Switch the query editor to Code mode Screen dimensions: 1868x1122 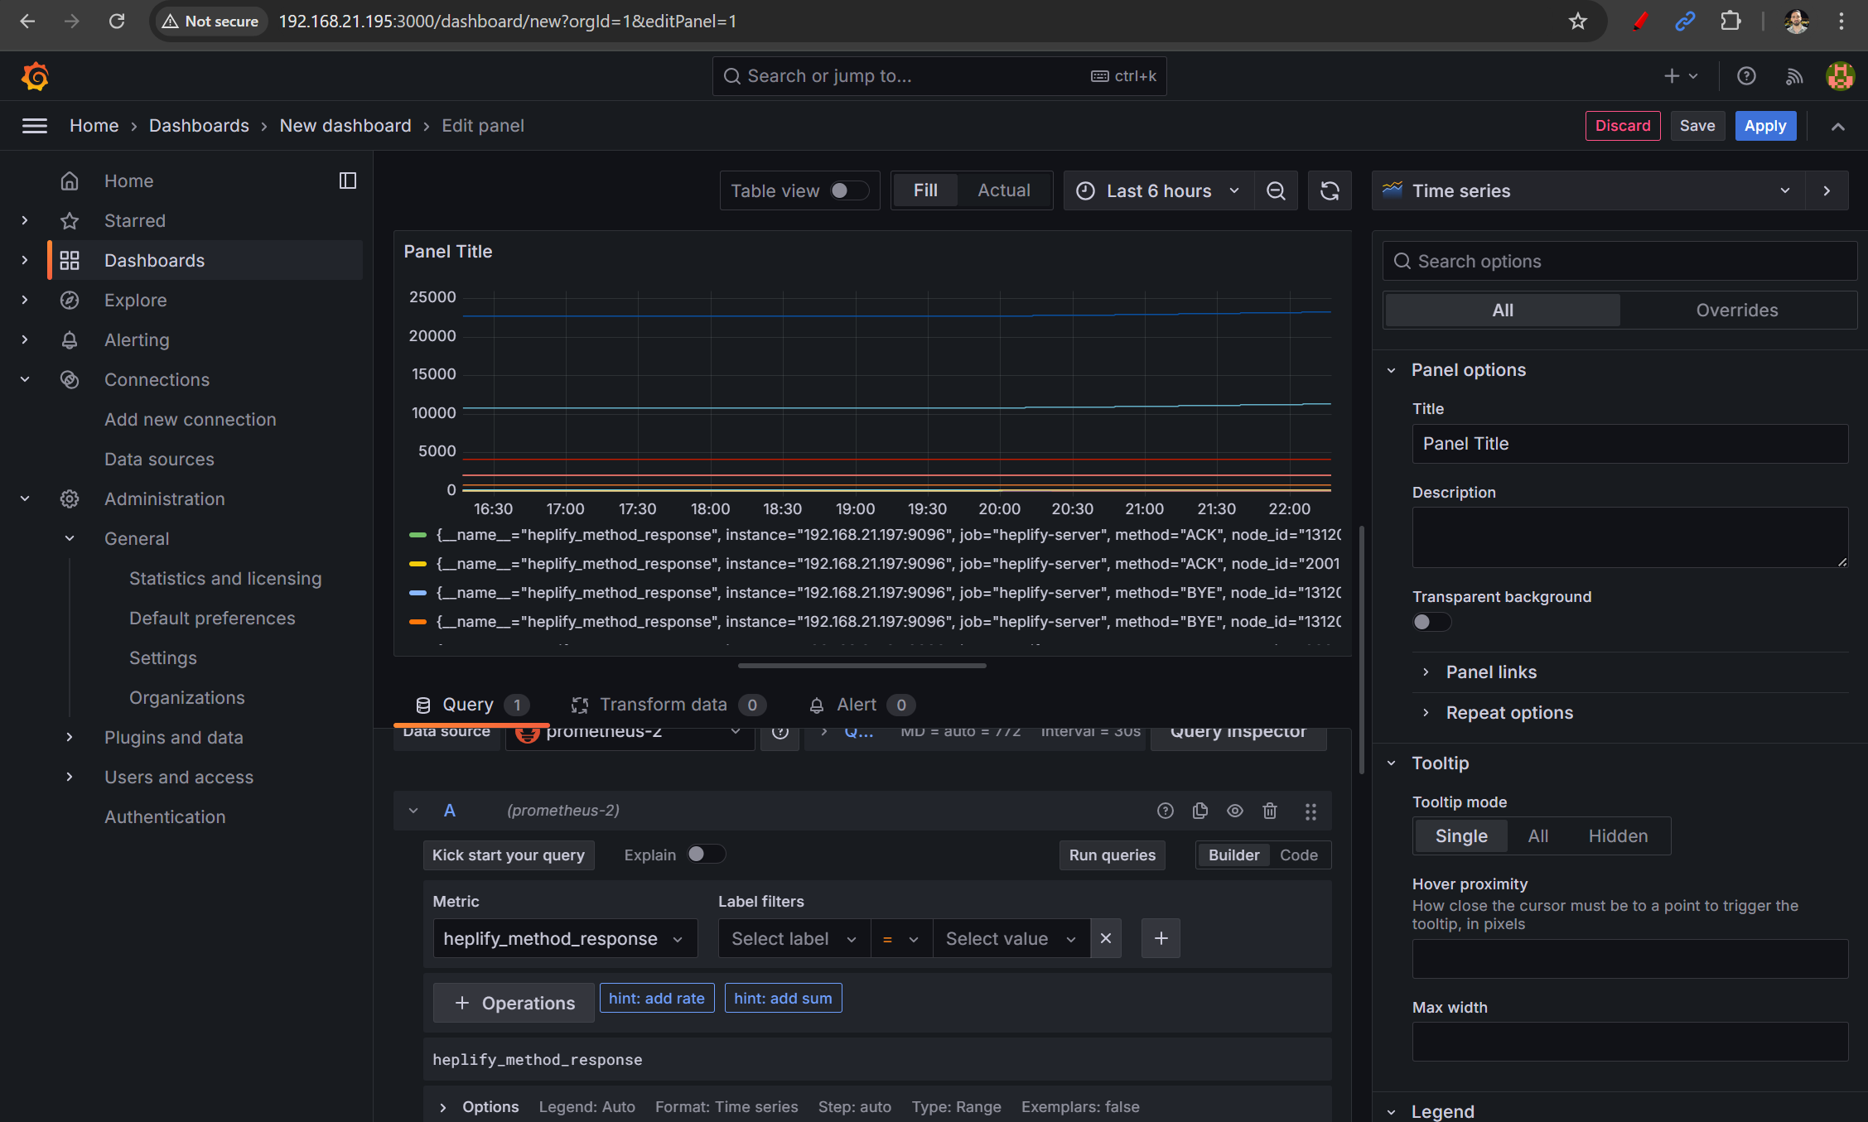[x=1298, y=855]
